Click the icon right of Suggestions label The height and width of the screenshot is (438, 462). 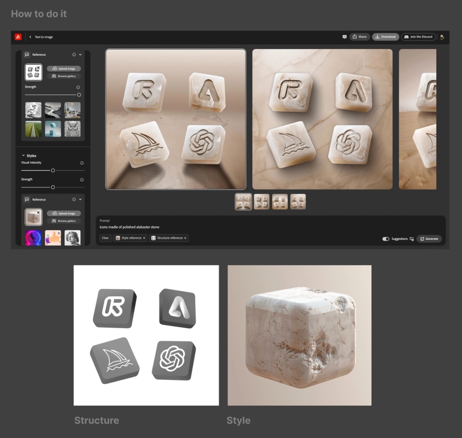tap(412, 239)
